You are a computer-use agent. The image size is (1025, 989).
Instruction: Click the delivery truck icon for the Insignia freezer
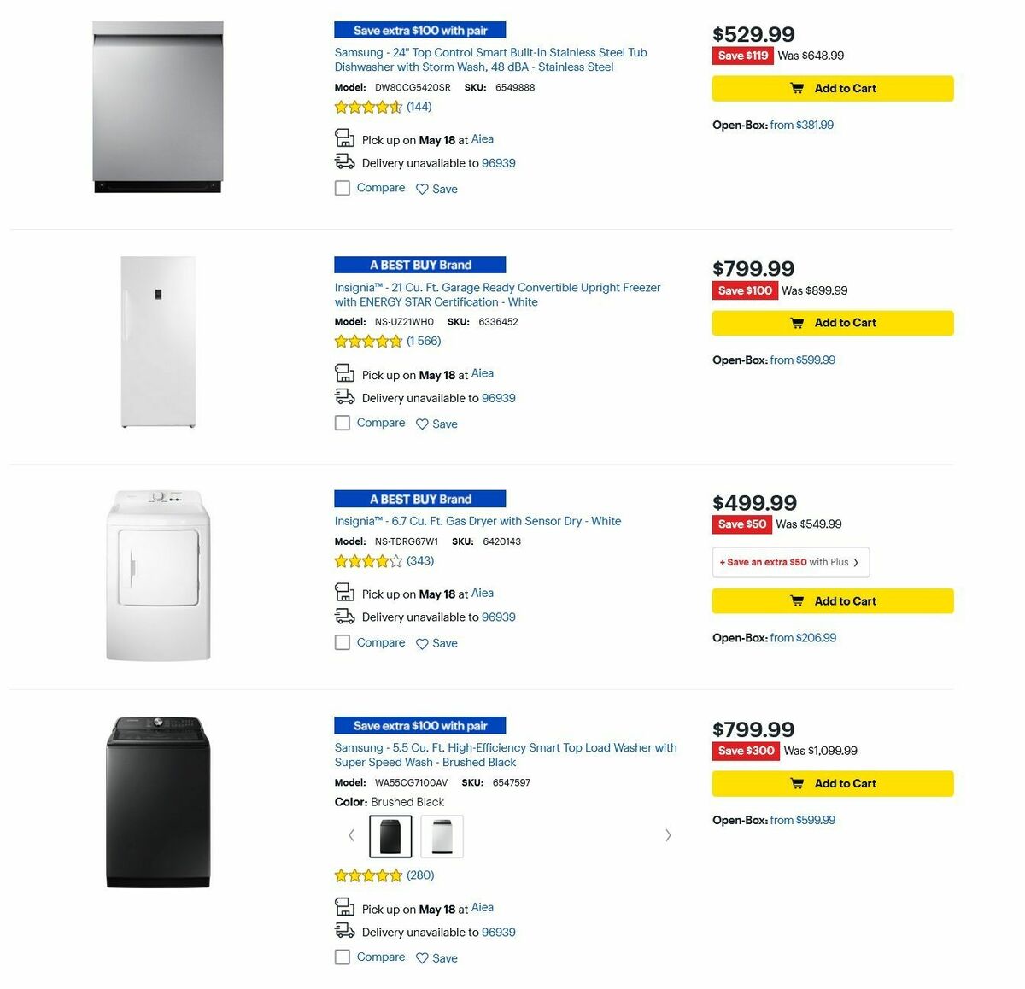coord(344,395)
